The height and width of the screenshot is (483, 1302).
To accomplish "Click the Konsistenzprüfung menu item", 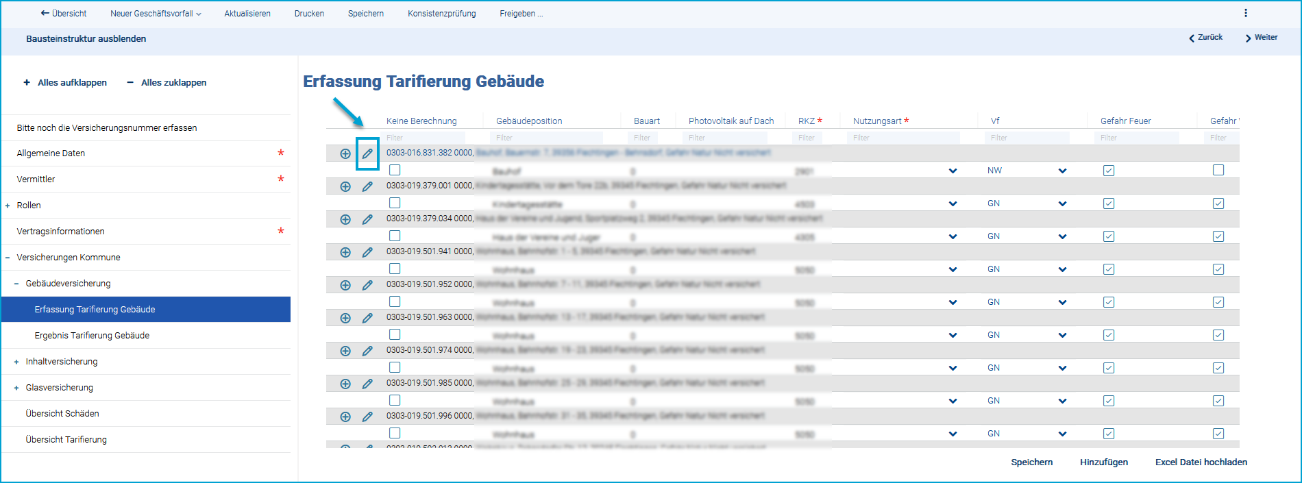I will [441, 14].
